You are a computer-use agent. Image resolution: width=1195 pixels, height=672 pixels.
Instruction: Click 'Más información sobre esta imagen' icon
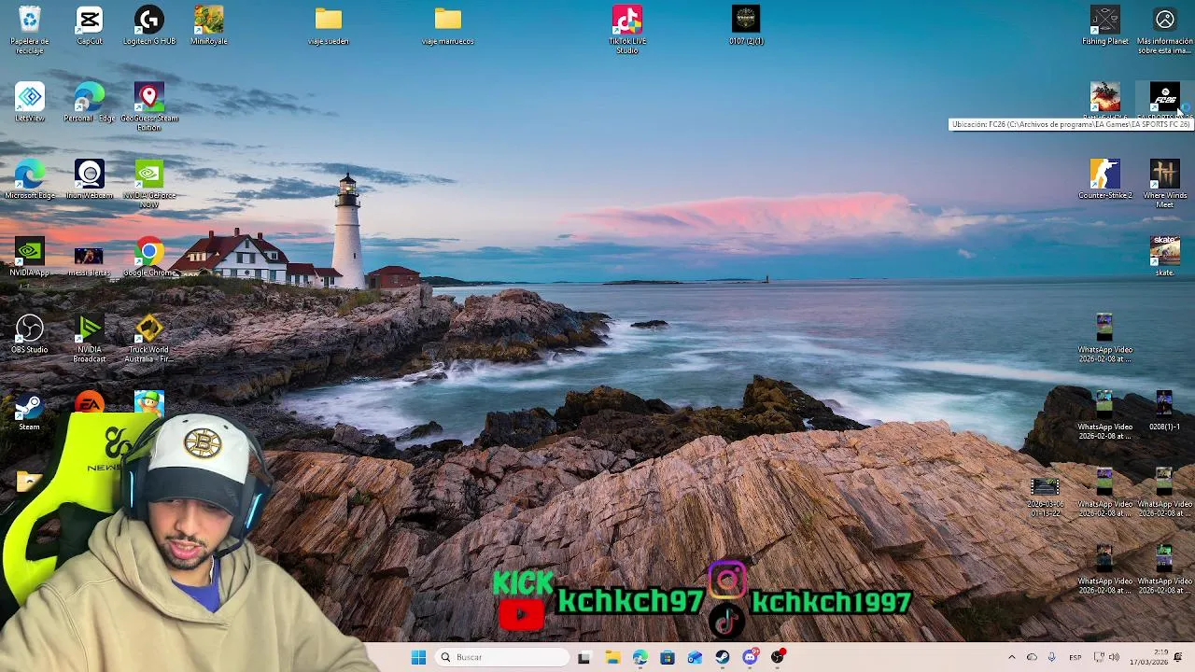click(1165, 29)
